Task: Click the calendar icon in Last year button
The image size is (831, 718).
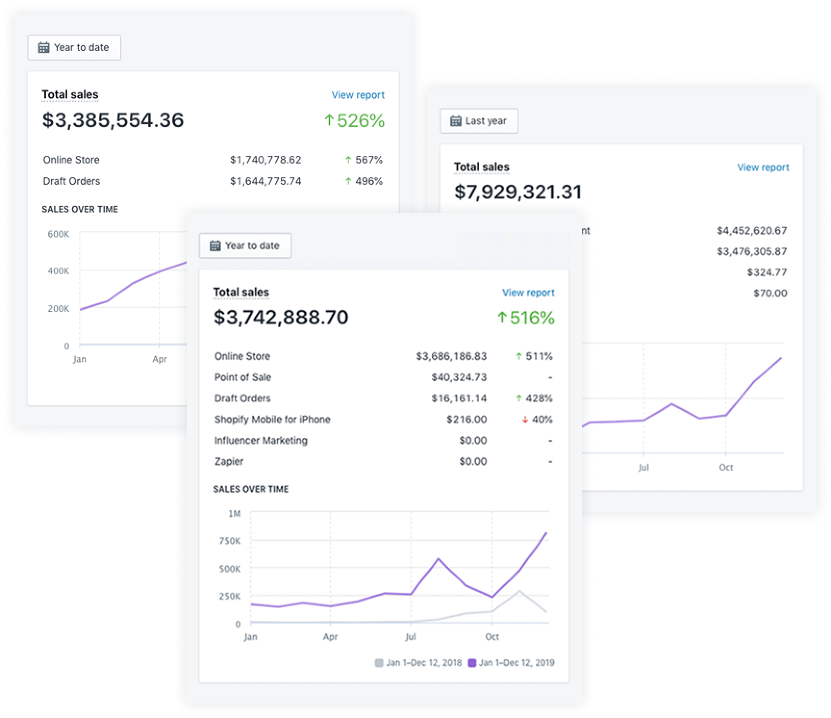Action: tap(455, 121)
